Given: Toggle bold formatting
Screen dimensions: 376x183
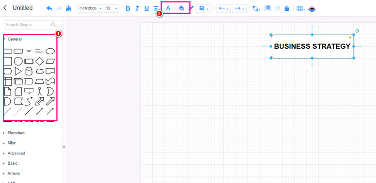Looking at the screenshot, I should point(128,8).
